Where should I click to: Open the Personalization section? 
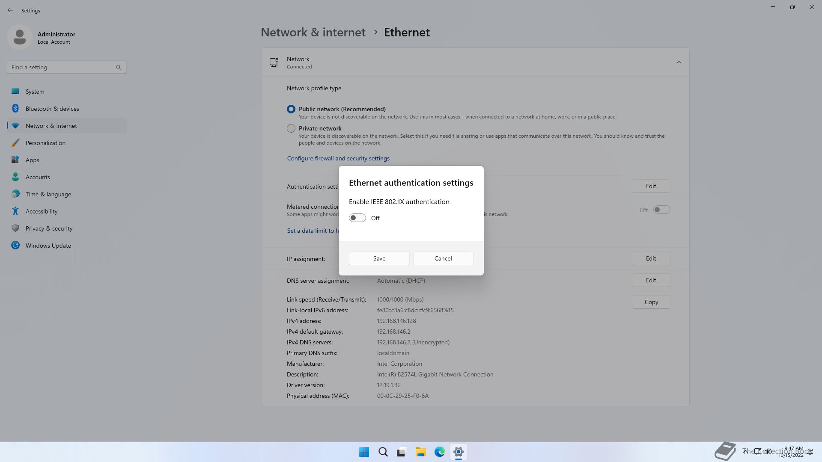(x=45, y=143)
